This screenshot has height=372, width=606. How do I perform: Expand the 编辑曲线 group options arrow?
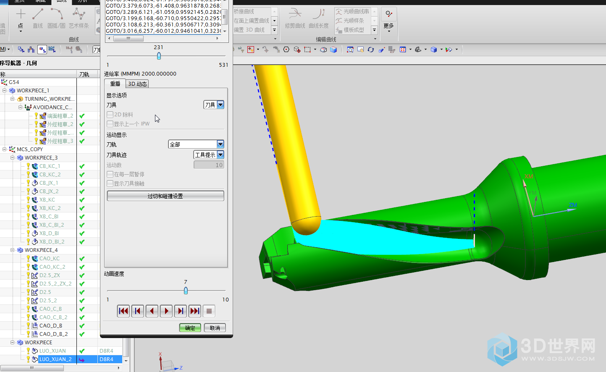click(375, 39)
